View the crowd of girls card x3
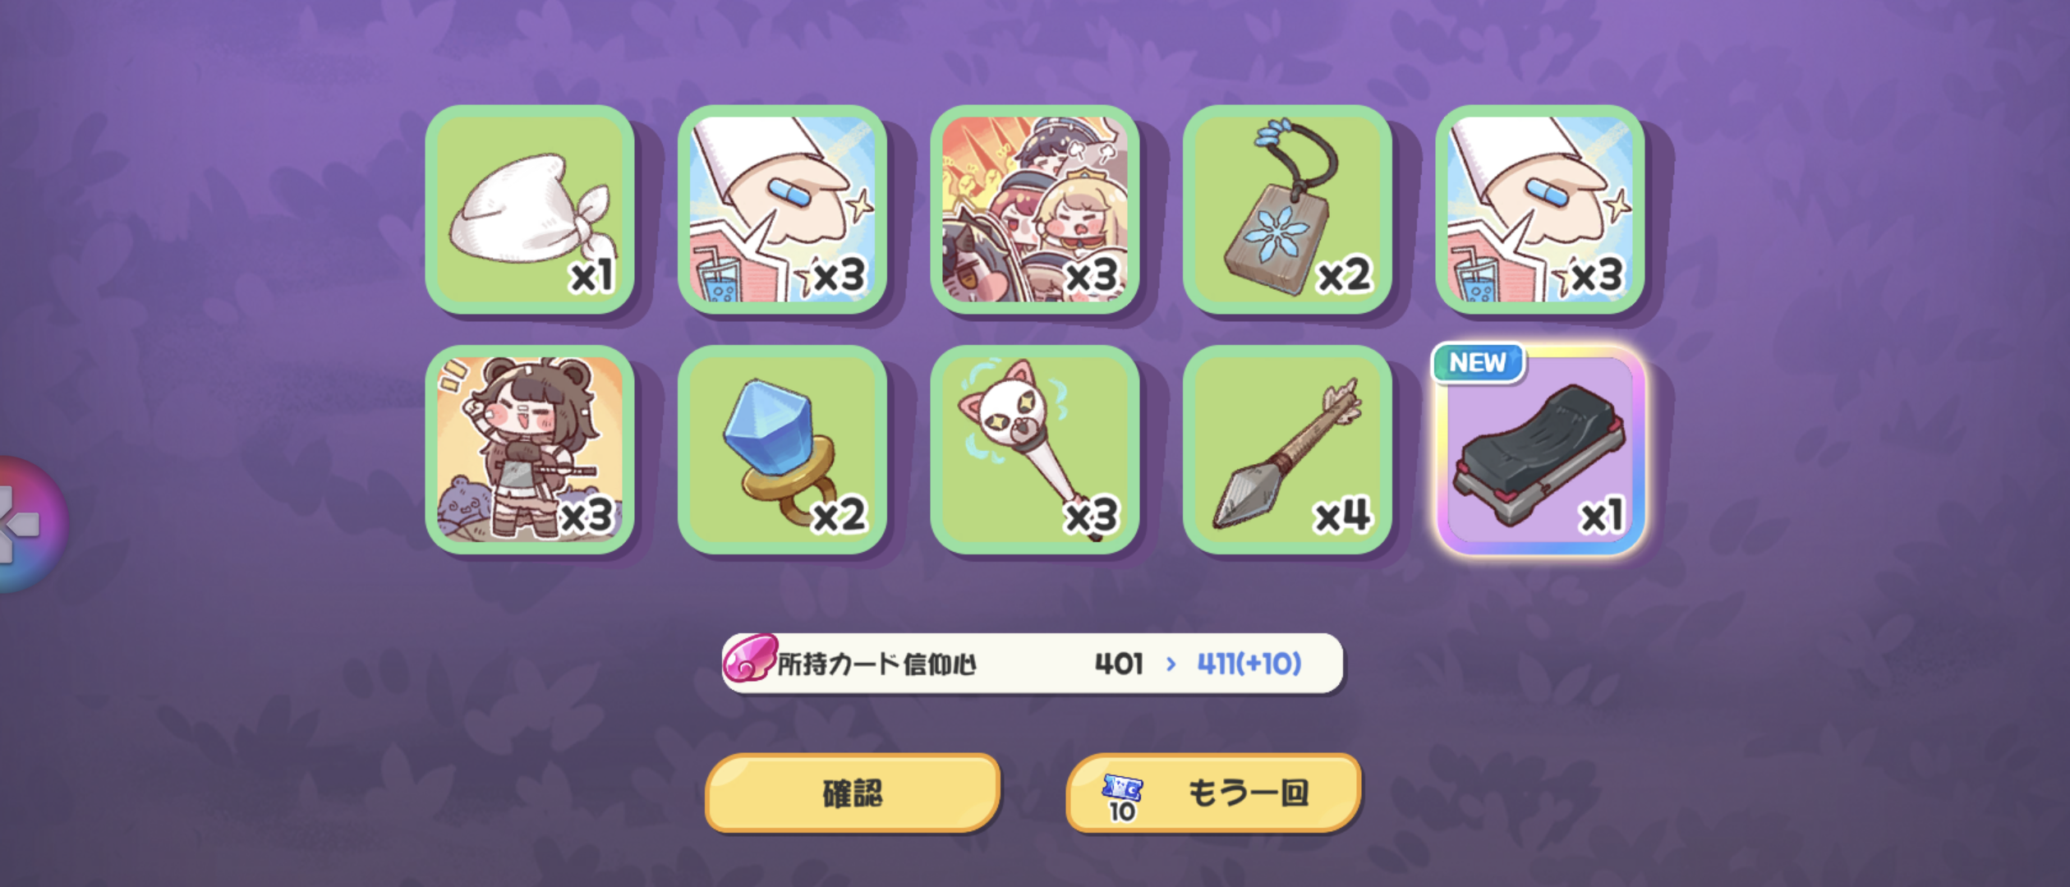The image size is (2070, 887). pyautogui.click(x=1035, y=209)
